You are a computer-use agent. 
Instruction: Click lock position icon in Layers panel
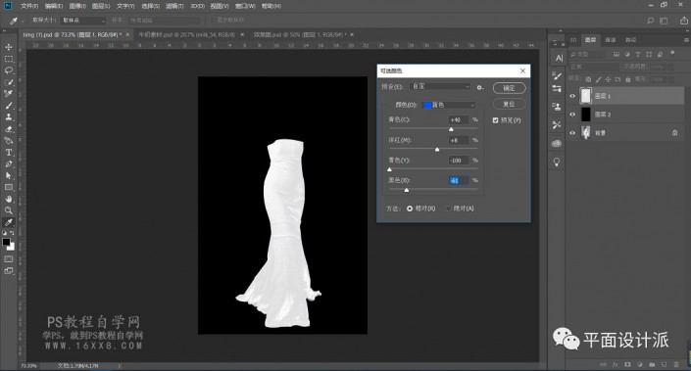608,79
